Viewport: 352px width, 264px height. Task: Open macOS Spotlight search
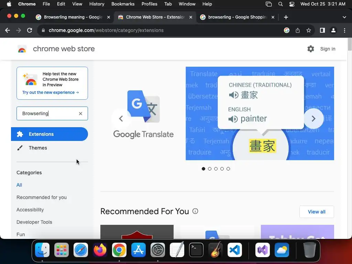tap(280, 4)
